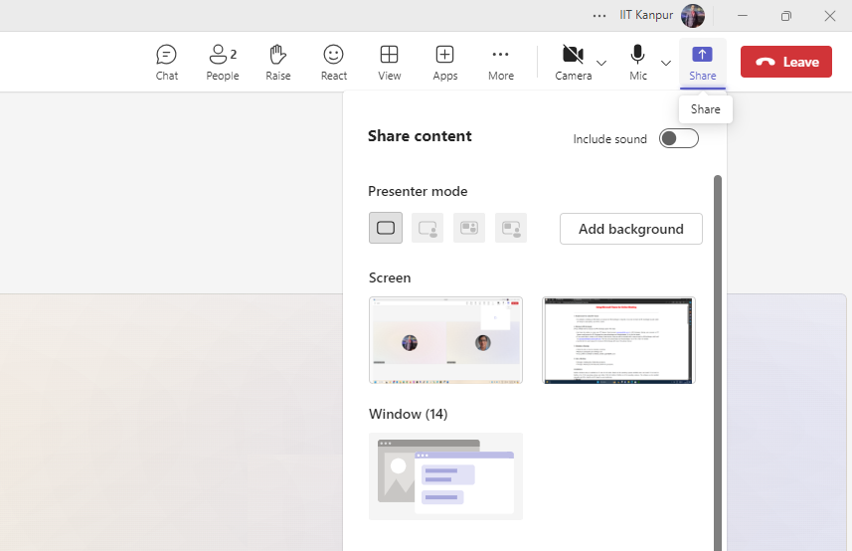Viewport: 852px width, 551px height.
Task: Open settings ellipsis next to IIT Kanpur
Action: coord(598,16)
